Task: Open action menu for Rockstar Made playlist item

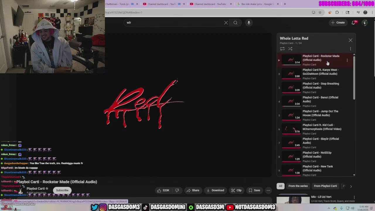Action: point(347,60)
